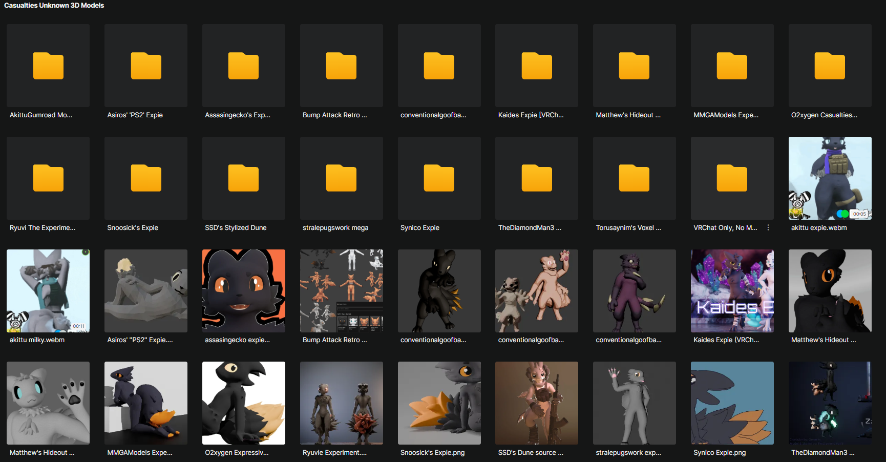Select the Kaides Expie crystal banner thumbnail
Viewport: 886px width, 462px height.
point(732,291)
